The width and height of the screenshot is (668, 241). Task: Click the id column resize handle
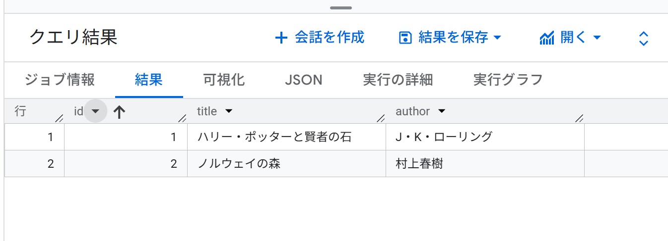[x=182, y=118]
